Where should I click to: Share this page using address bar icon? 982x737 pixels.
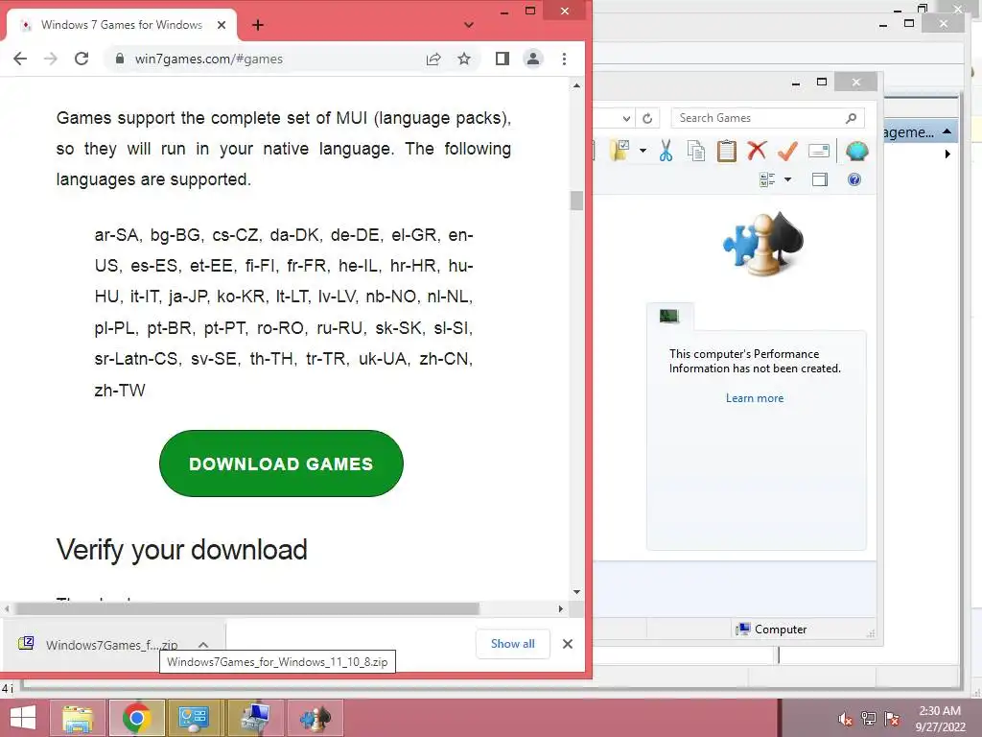(433, 59)
